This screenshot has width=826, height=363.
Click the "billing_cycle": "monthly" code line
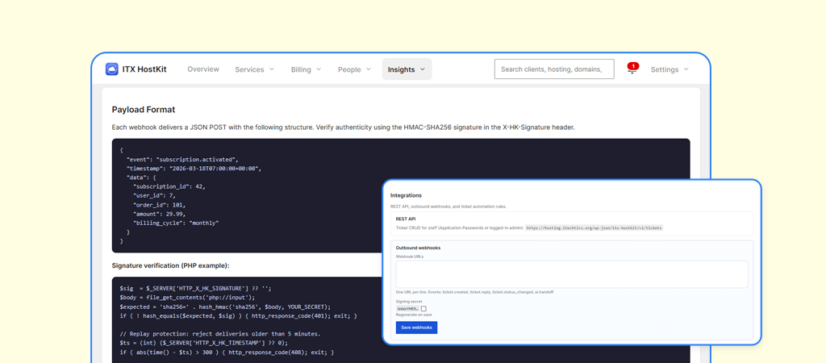(x=176, y=223)
